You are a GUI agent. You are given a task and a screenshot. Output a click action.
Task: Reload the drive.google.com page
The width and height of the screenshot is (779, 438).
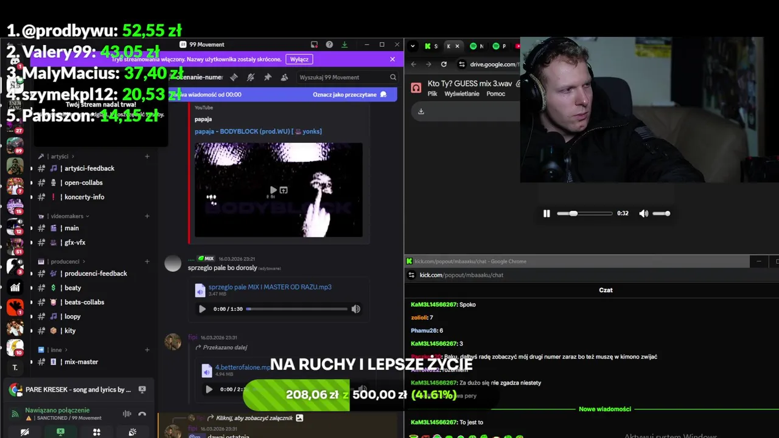(444, 64)
